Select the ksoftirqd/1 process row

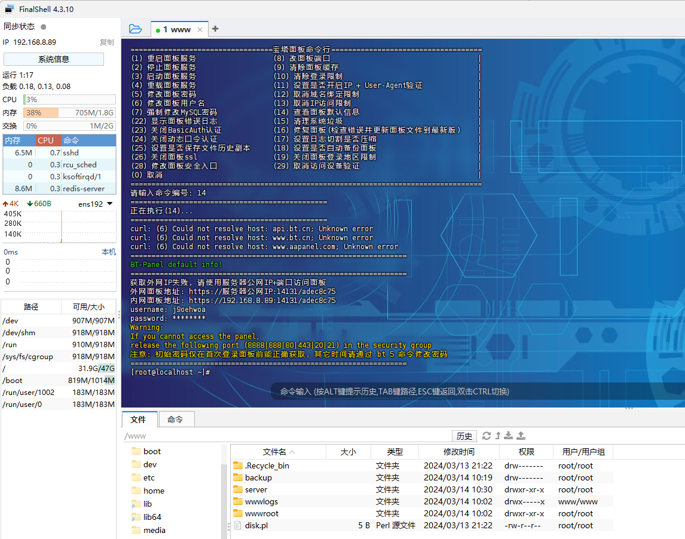pyautogui.click(x=59, y=177)
